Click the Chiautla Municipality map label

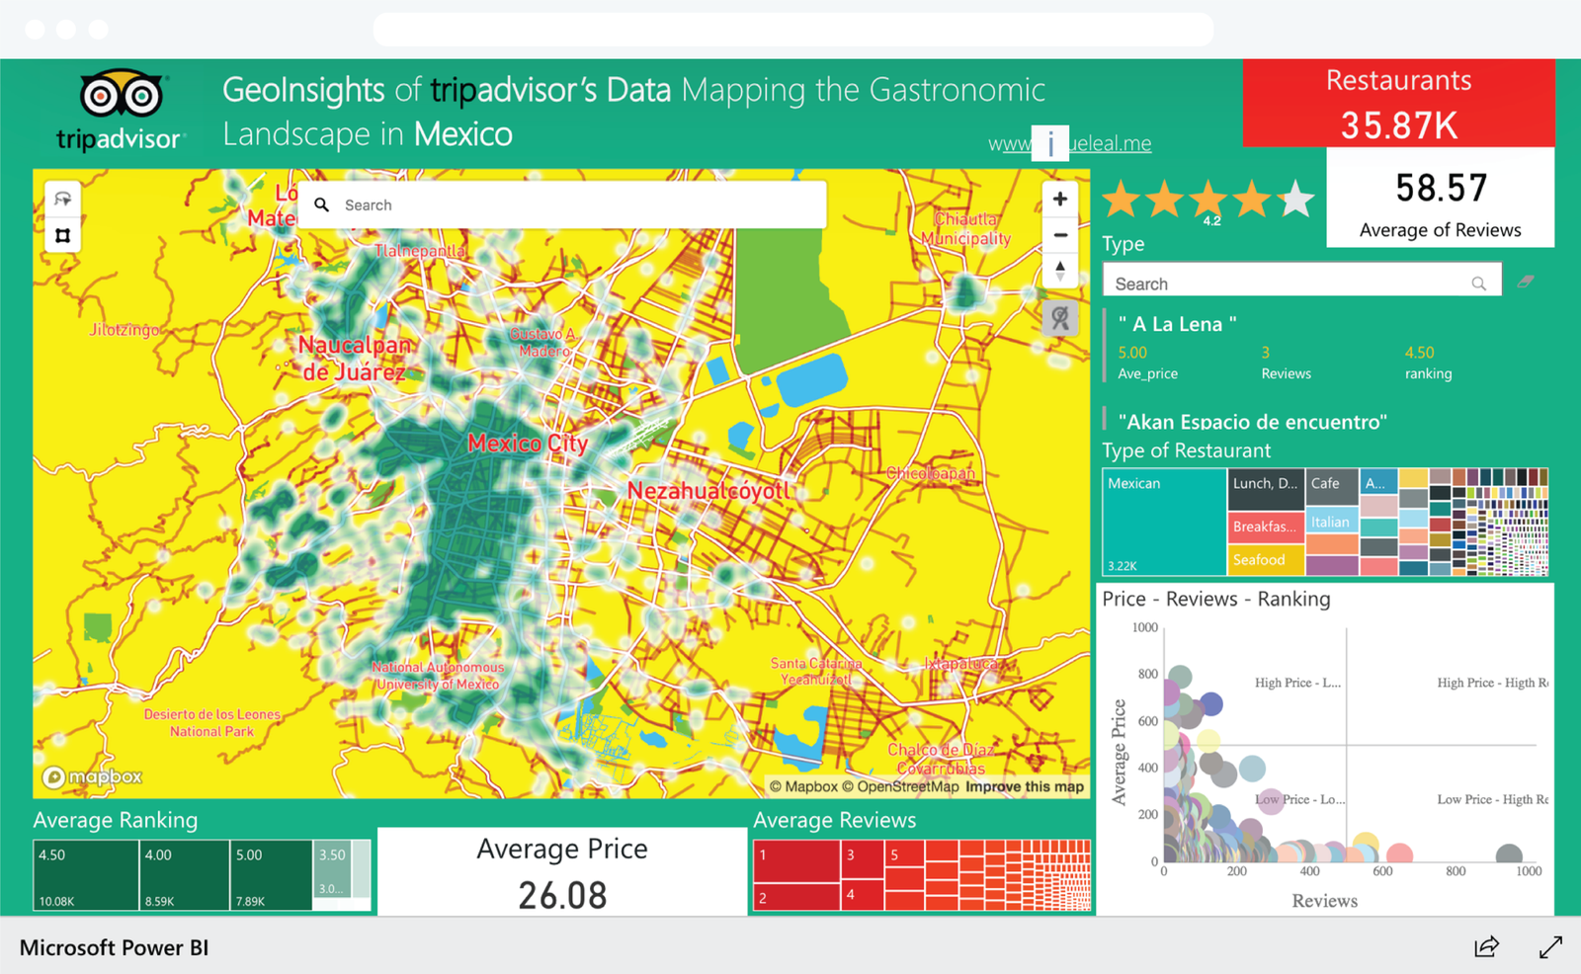pyautogui.click(x=966, y=229)
